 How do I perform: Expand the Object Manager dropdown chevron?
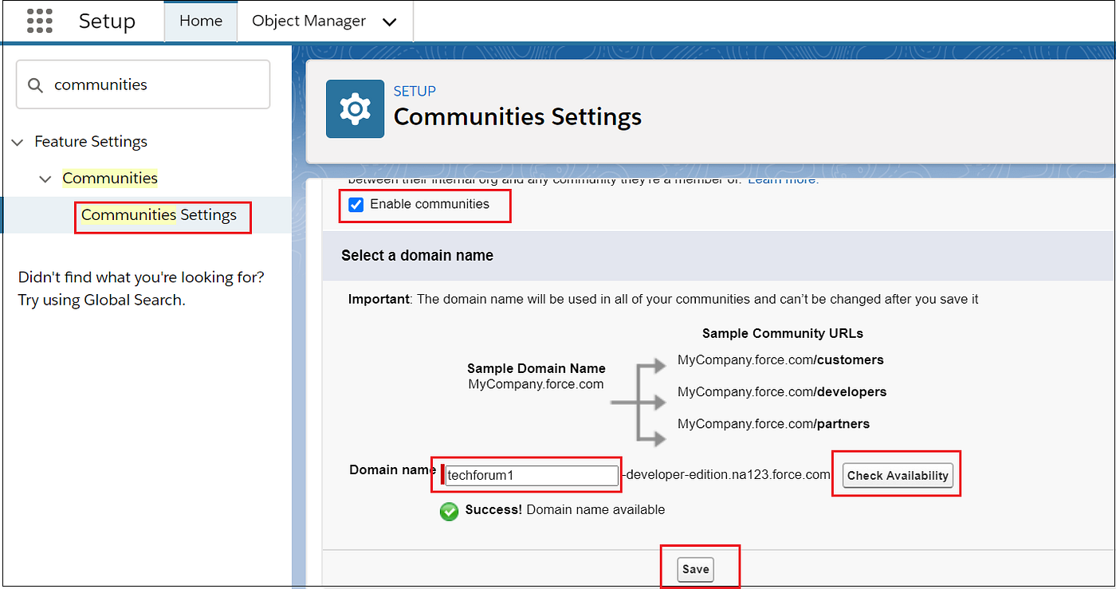(x=390, y=22)
